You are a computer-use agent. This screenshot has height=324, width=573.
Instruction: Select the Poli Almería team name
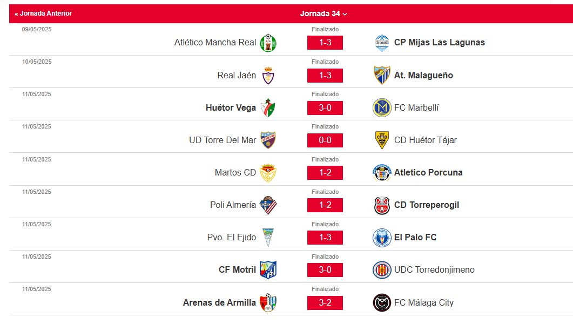[233, 205]
